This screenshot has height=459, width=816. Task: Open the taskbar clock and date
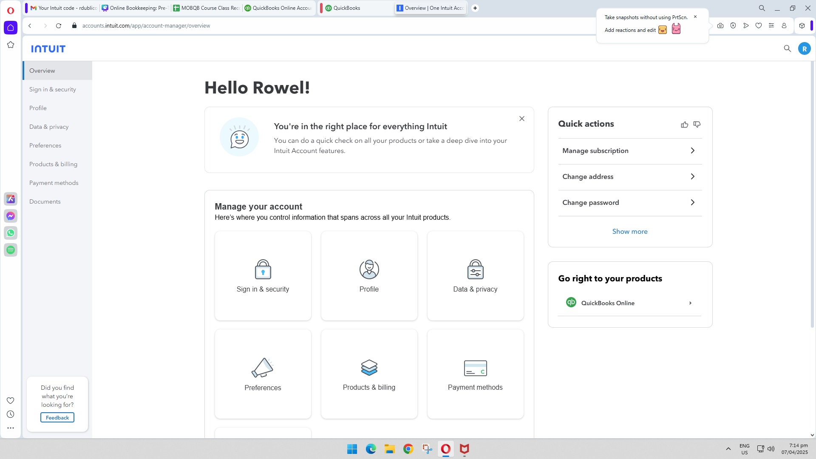(794, 449)
